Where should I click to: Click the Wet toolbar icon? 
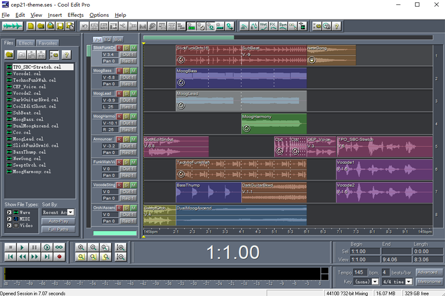click(x=263, y=26)
